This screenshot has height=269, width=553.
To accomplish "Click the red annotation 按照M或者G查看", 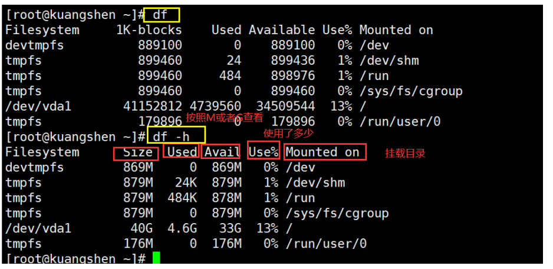I will point(224,117).
